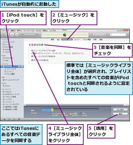Select iPod touch in the devices list

click(x=12, y=67)
